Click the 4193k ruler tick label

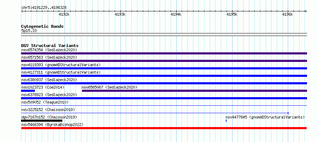coord(120,14)
